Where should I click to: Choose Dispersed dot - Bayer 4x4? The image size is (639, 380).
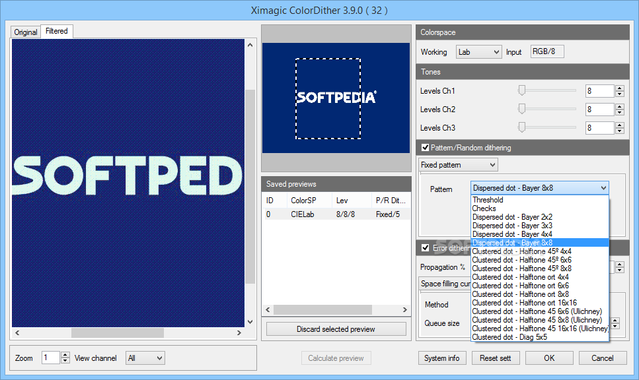click(x=540, y=234)
